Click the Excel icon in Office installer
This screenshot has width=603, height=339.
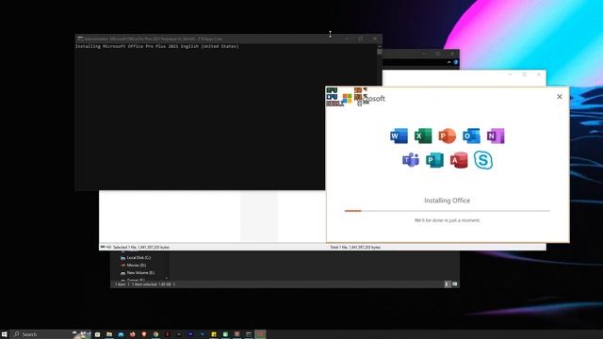point(423,136)
